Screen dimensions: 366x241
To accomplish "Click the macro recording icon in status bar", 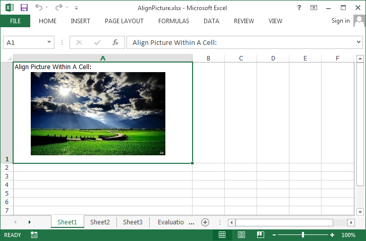I will tap(34, 235).
